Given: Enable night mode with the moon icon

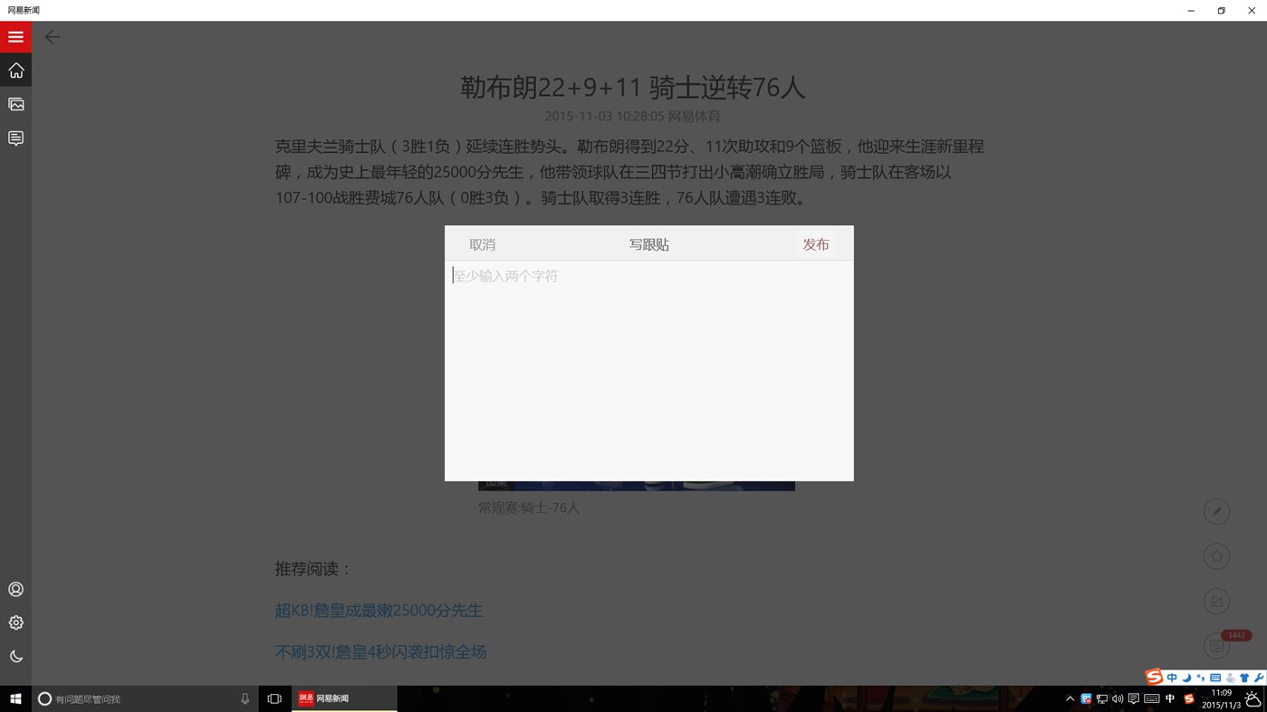Looking at the screenshot, I should pos(15,654).
